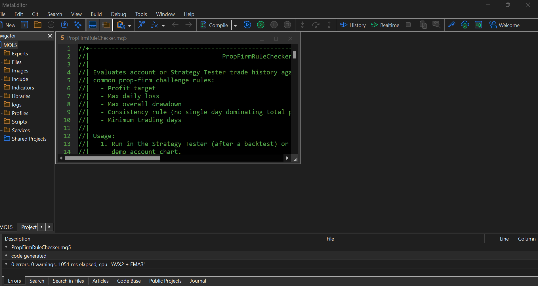
Task: Start debugging on history data icon
Action: point(247,25)
